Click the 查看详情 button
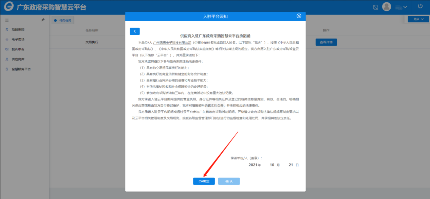The height and width of the screenshot is (199, 430). pyautogui.click(x=326, y=42)
